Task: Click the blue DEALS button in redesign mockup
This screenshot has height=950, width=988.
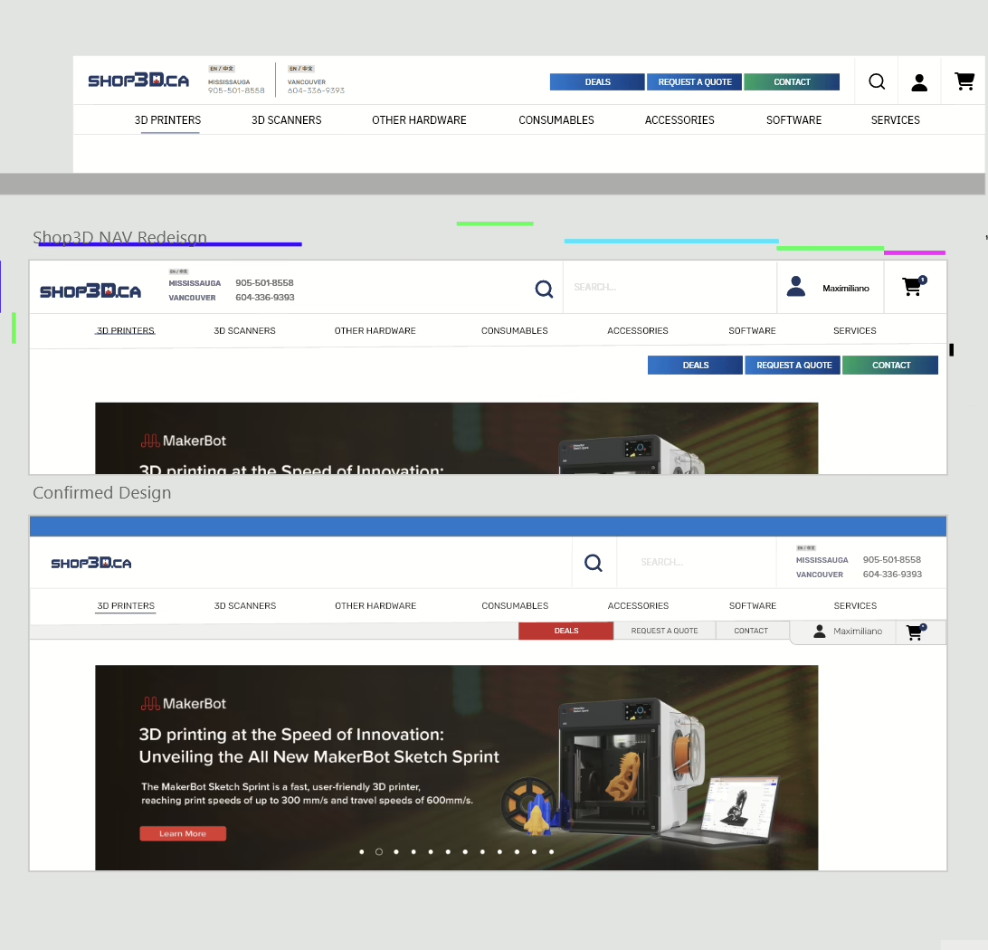Action: coord(695,366)
